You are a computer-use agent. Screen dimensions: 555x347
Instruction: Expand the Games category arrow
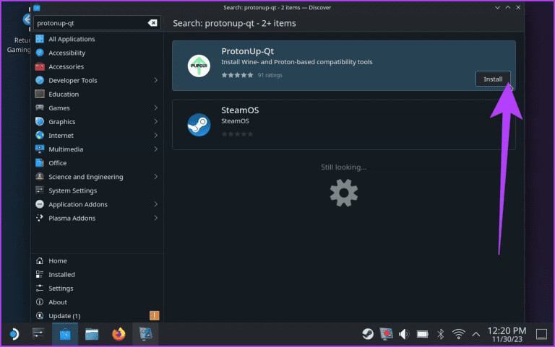(x=156, y=107)
